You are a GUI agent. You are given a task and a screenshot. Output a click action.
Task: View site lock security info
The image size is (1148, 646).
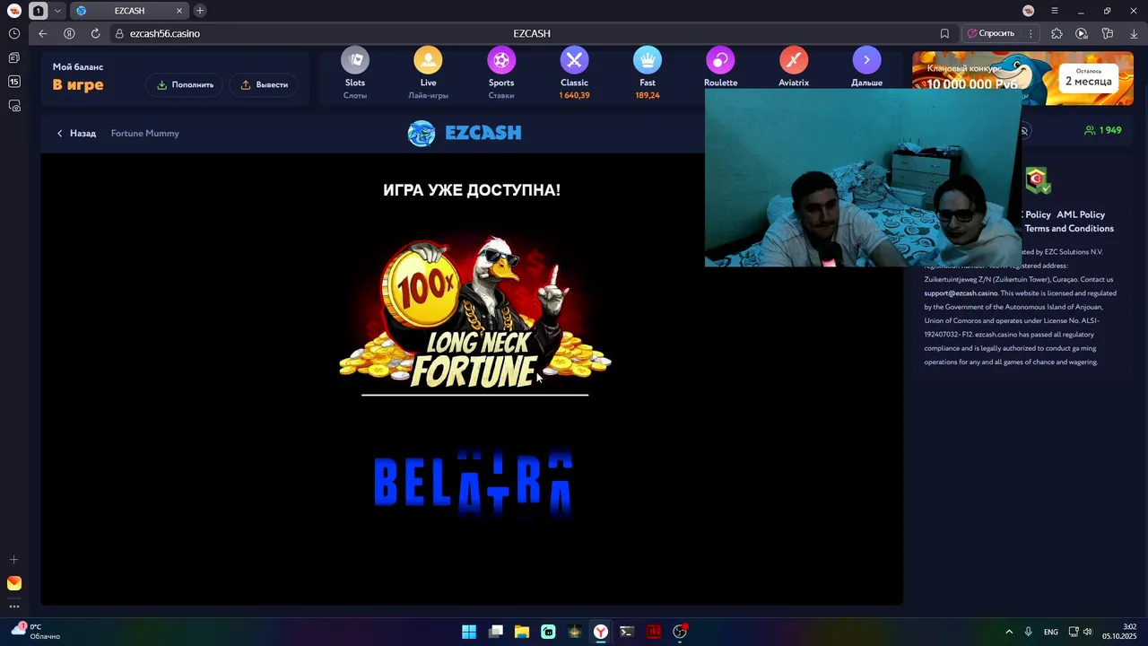[x=118, y=33]
